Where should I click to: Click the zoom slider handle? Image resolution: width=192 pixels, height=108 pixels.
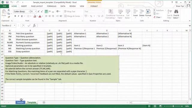(173, 106)
